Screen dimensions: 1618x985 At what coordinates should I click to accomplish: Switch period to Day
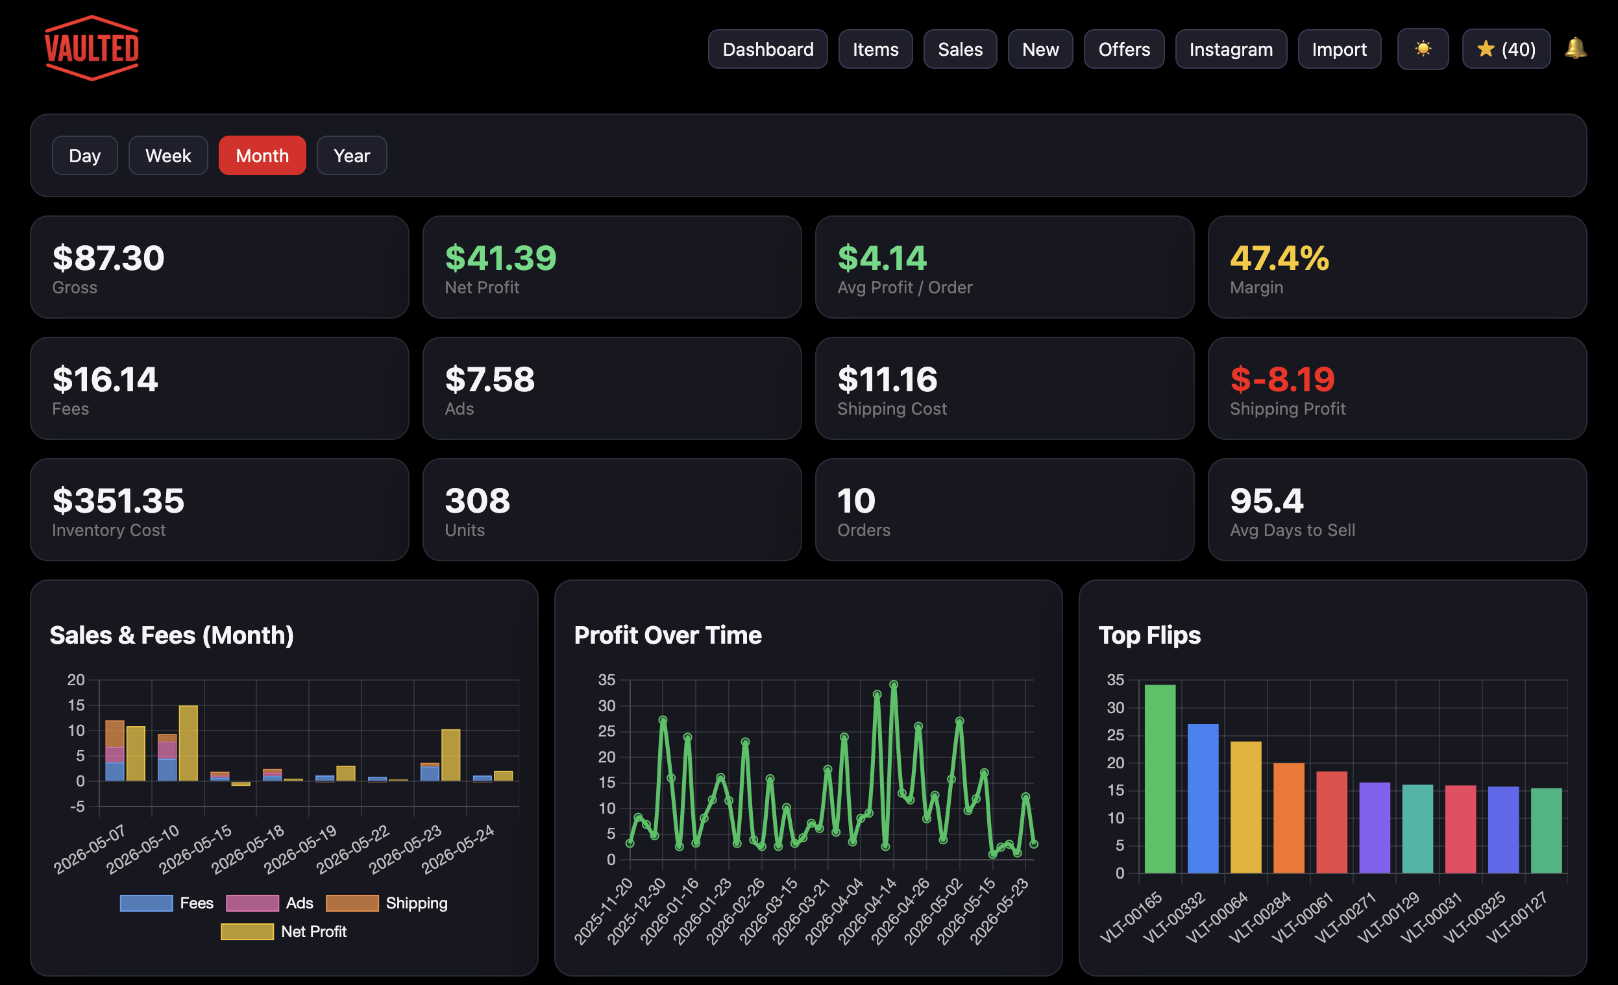pyautogui.click(x=85, y=156)
